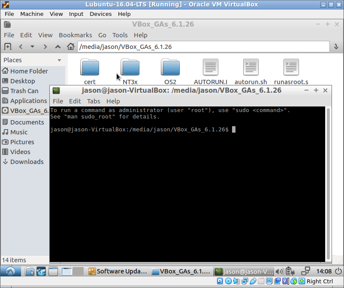Image resolution: width=344 pixels, height=288 pixels.
Task: Open VirtualBox Machine menu
Action: pyautogui.click(x=32, y=14)
